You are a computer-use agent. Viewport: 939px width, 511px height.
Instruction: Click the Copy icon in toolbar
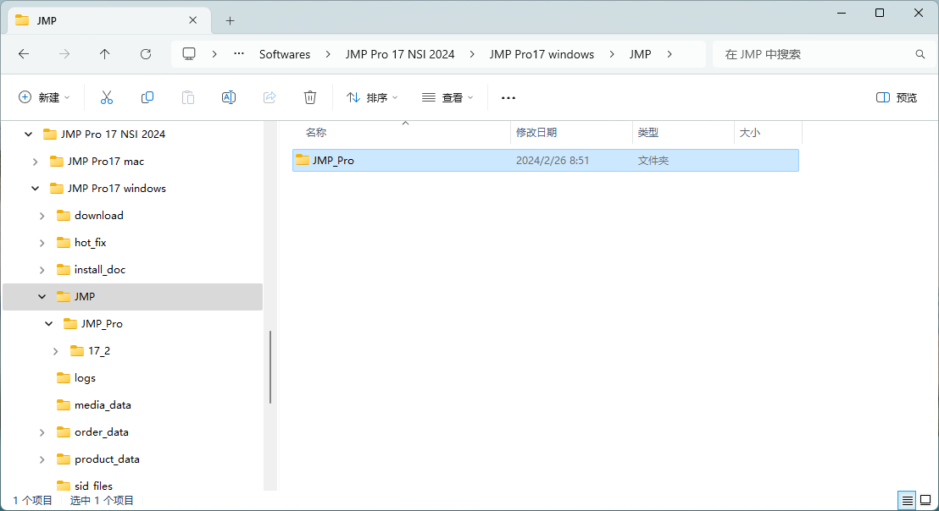[147, 97]
